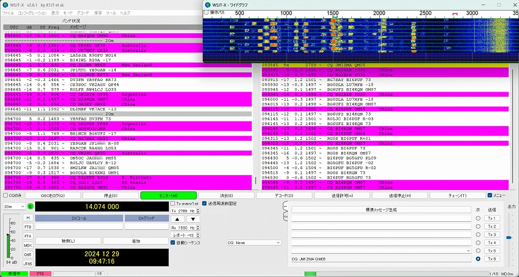This screenshot has height=277, width=519.
Task: Click the WSJT-X globe icon in main title bar
Action: [5, 5]
